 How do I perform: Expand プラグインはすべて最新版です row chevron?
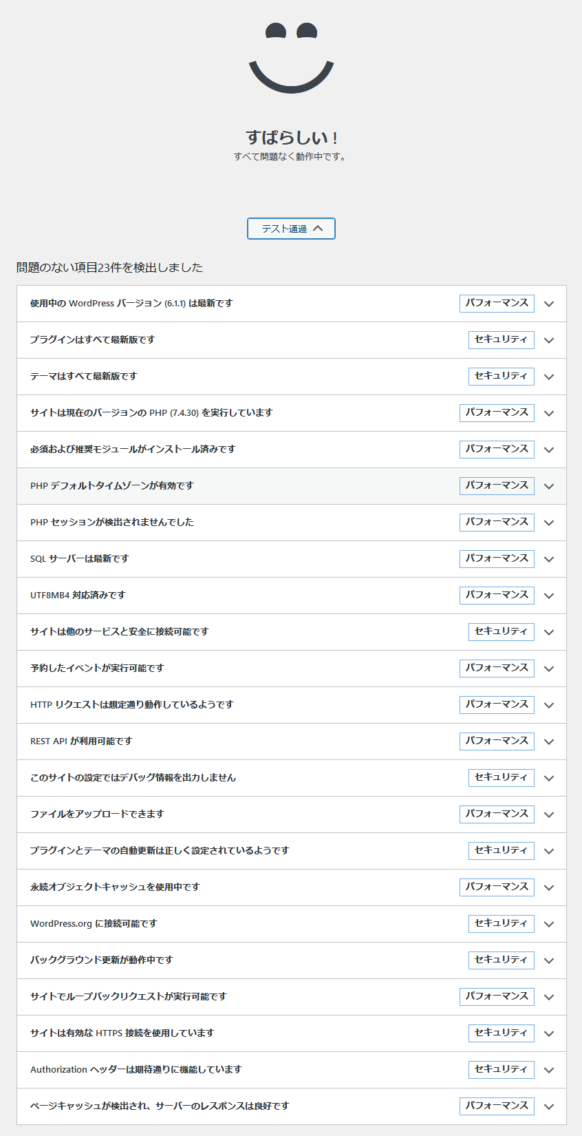pyautogui.click(x=548, y=340)
